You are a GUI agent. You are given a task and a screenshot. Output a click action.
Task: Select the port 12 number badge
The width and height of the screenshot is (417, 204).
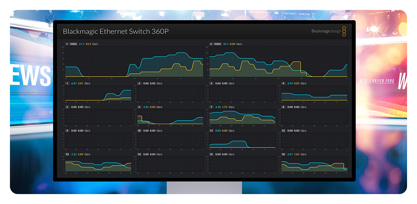pos(284,130)
